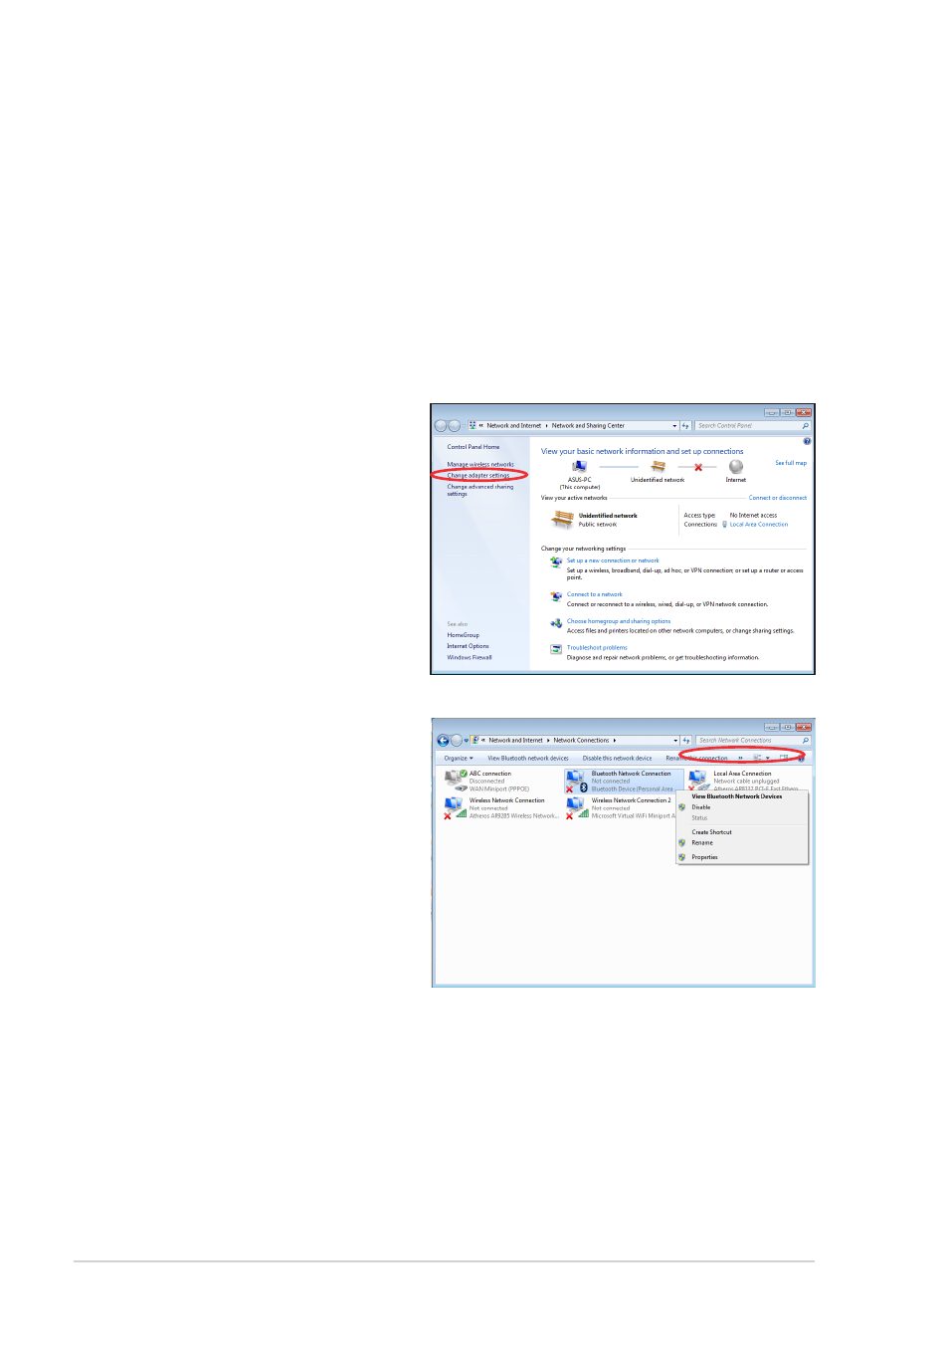Click the Set up a new connection icon
The image size is (949, 1350).
(556, 562)
